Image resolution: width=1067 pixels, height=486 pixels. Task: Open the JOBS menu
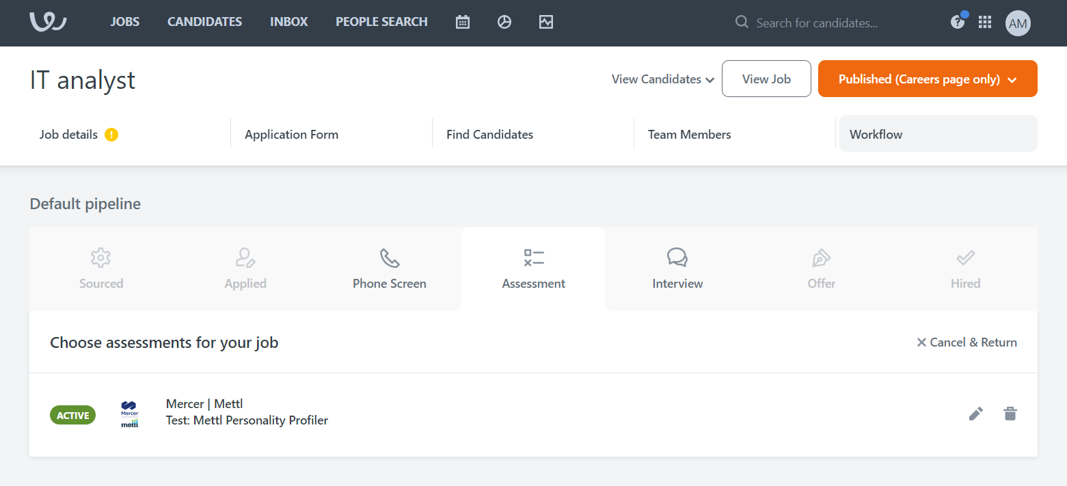125,22
